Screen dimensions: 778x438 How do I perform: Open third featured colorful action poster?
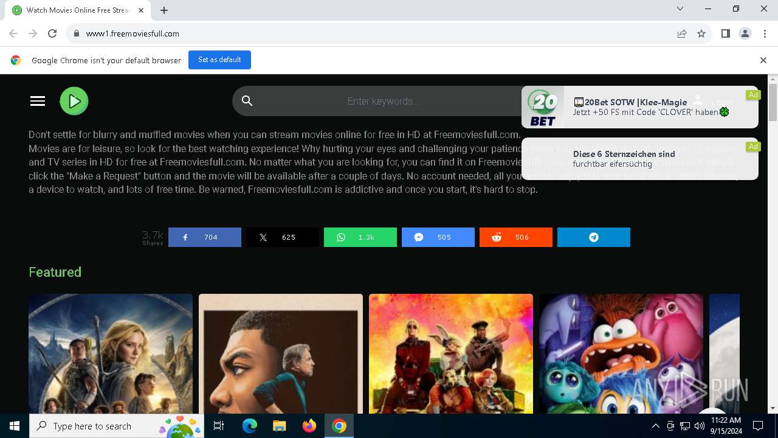pyautogui.click(x=451, y=354)
